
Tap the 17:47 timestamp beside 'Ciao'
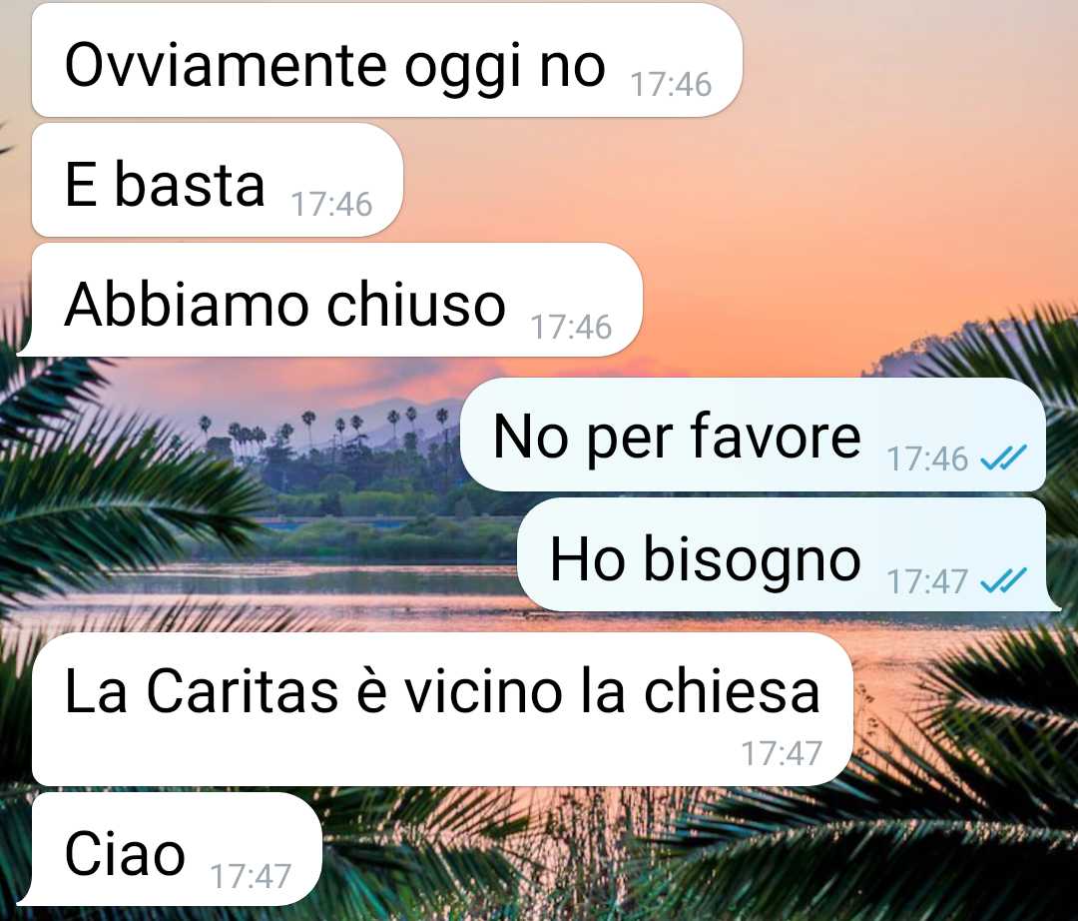click(251, 876)
